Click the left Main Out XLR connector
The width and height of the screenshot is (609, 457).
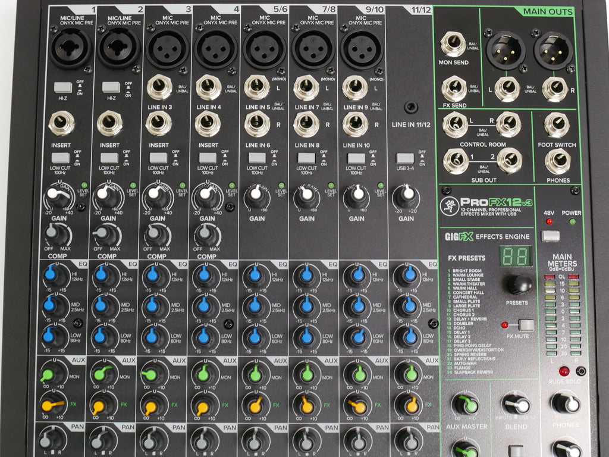point(505,51)
